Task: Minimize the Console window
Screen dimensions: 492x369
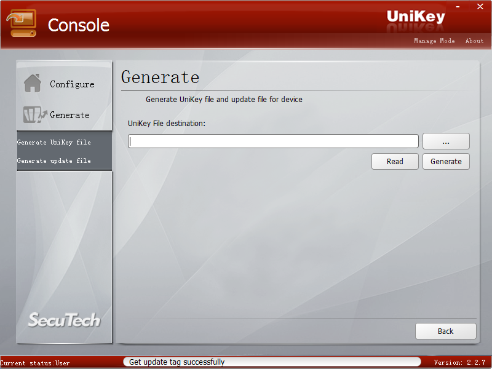Action: tap(458, 7)
